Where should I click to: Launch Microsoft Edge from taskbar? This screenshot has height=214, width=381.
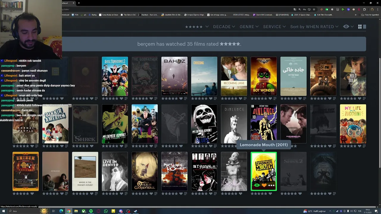click(x=61, y=211)
